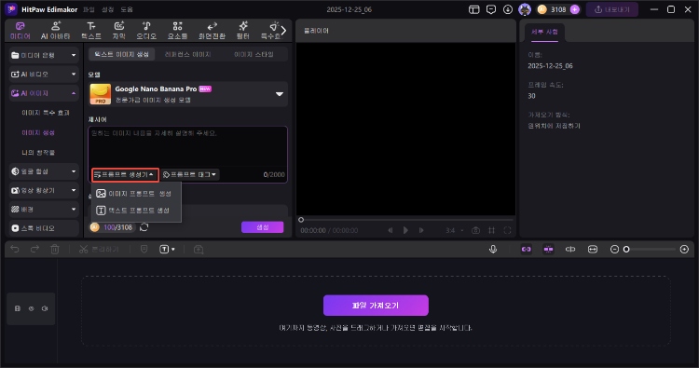Choose 텍스트 프롬프트 생성 from the menu
The height and width of the screenshot is (368, 699).
point(136,211)
